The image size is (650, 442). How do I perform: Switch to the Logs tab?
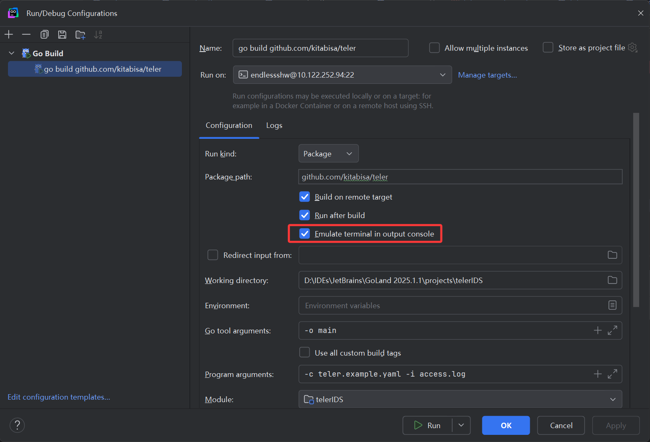point(274,125)
